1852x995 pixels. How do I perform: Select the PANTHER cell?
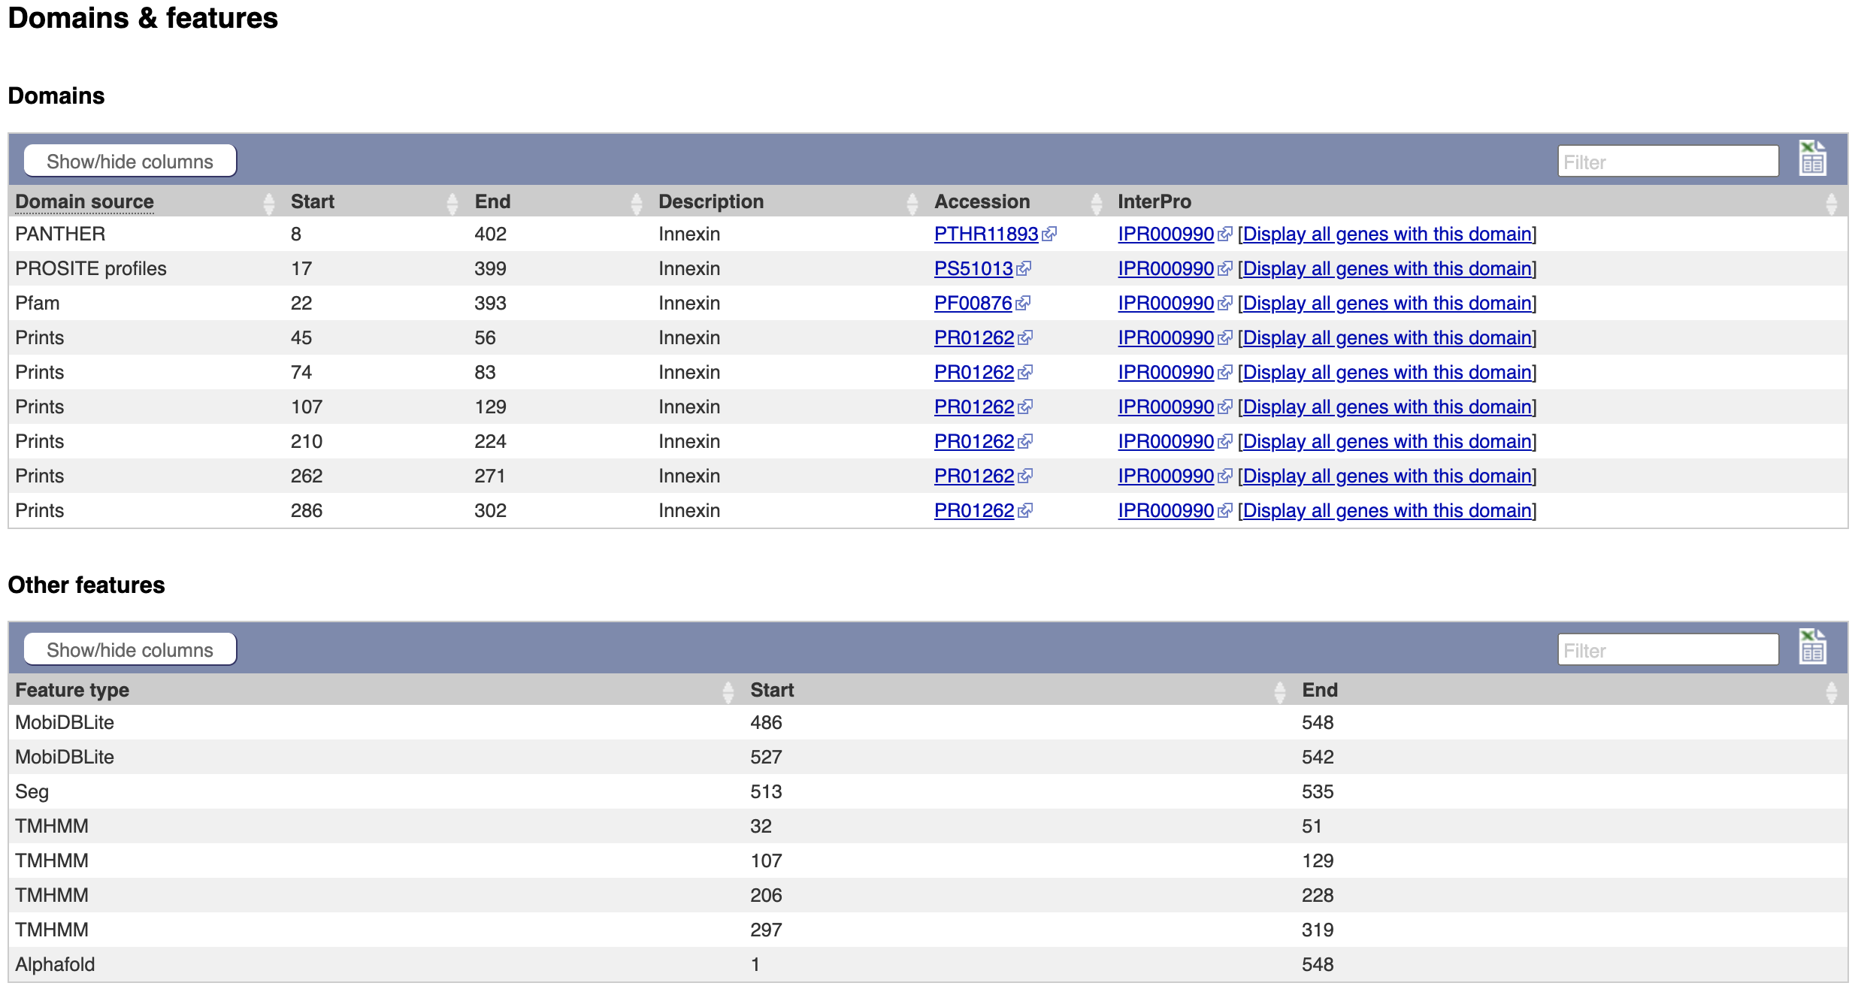60,234
